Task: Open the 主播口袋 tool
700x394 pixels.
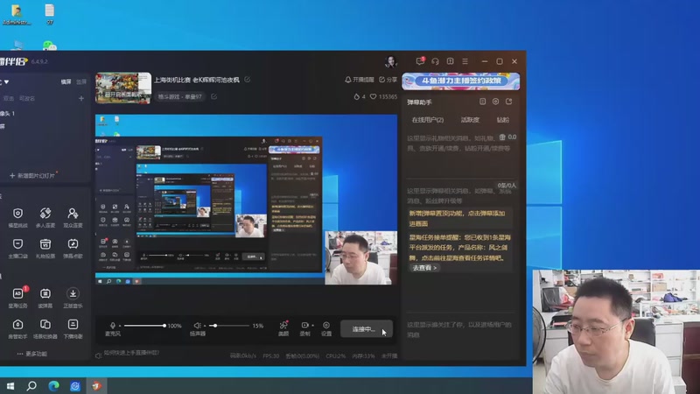Action: coord(17,249)
